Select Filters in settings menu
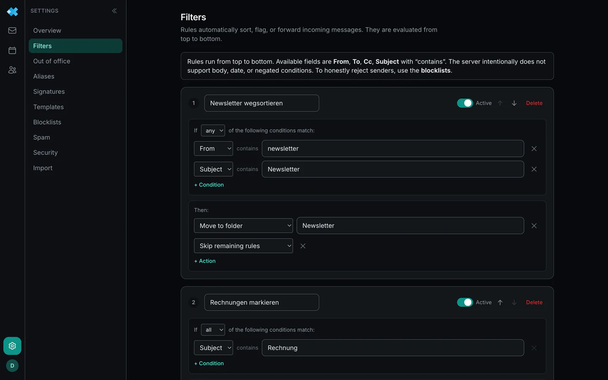 (76, 46)
